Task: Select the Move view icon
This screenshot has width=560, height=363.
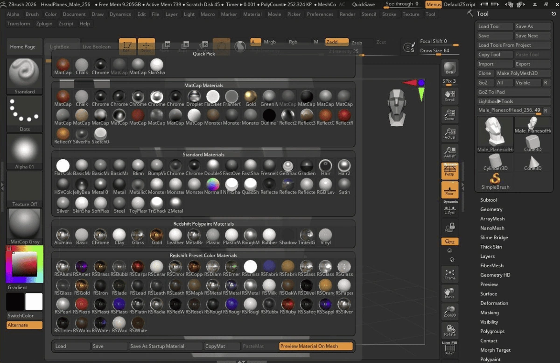Action: tap(450, 293)
